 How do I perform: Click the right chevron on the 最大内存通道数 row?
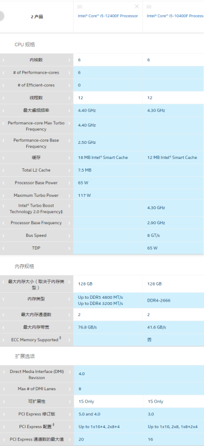70,314
